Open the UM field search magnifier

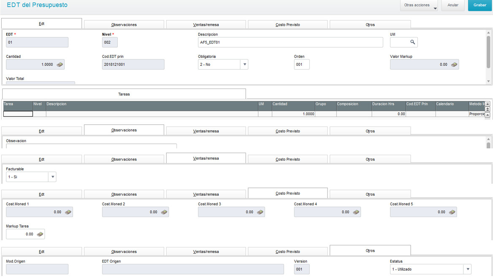412,42
